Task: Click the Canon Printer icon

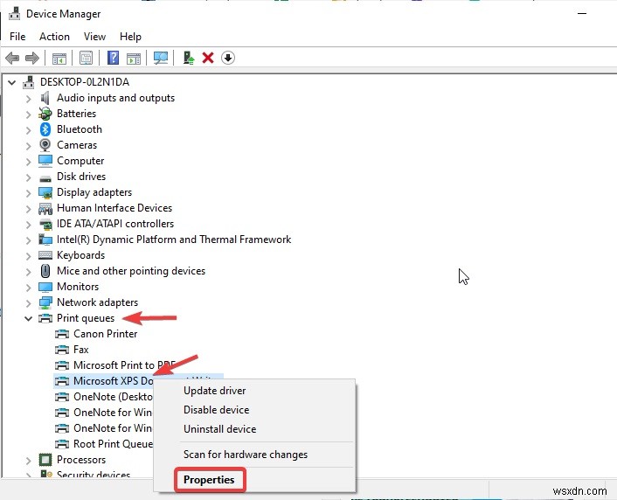Action: pyautogui.click(x=62, y=334)
